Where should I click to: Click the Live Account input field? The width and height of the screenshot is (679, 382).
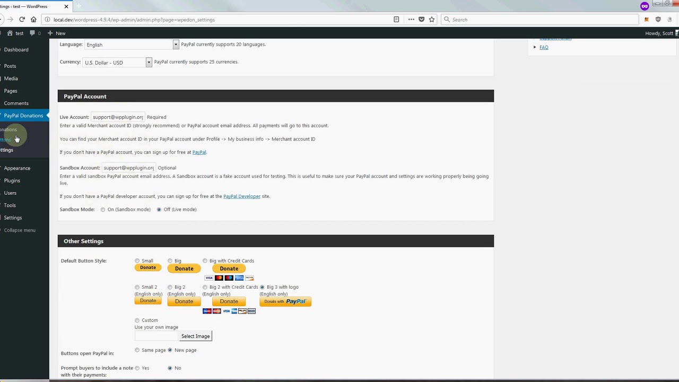(117, 117)
